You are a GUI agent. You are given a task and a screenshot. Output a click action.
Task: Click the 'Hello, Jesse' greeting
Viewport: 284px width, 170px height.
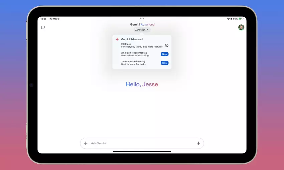click(x=142, y=84)
